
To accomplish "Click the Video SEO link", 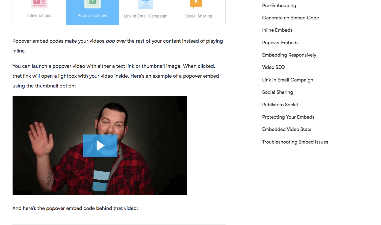I will [x=273, y=67].
